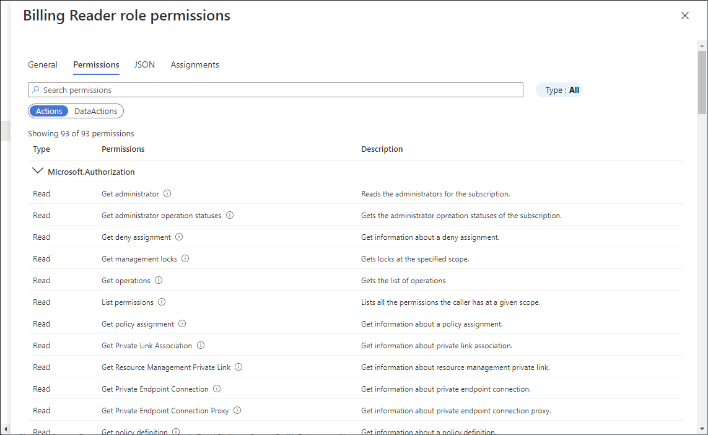The height and width of the screenshot is (435, 708).
Task: Click info icon for Get management locks
Action: 185,258
